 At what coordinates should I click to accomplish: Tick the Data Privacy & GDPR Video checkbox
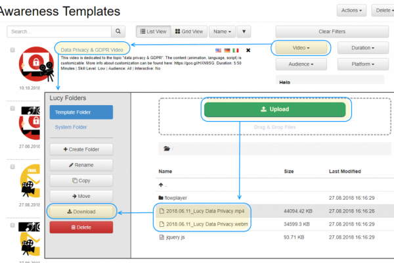pyautogui.click(x=12, y=50)
